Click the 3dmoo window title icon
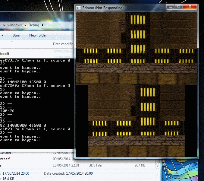Image resolution: width=204 pixels, height=181 pixels. tap(78, 8)
